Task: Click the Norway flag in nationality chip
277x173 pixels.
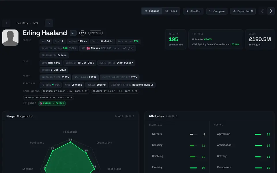Action: (88, 48)
